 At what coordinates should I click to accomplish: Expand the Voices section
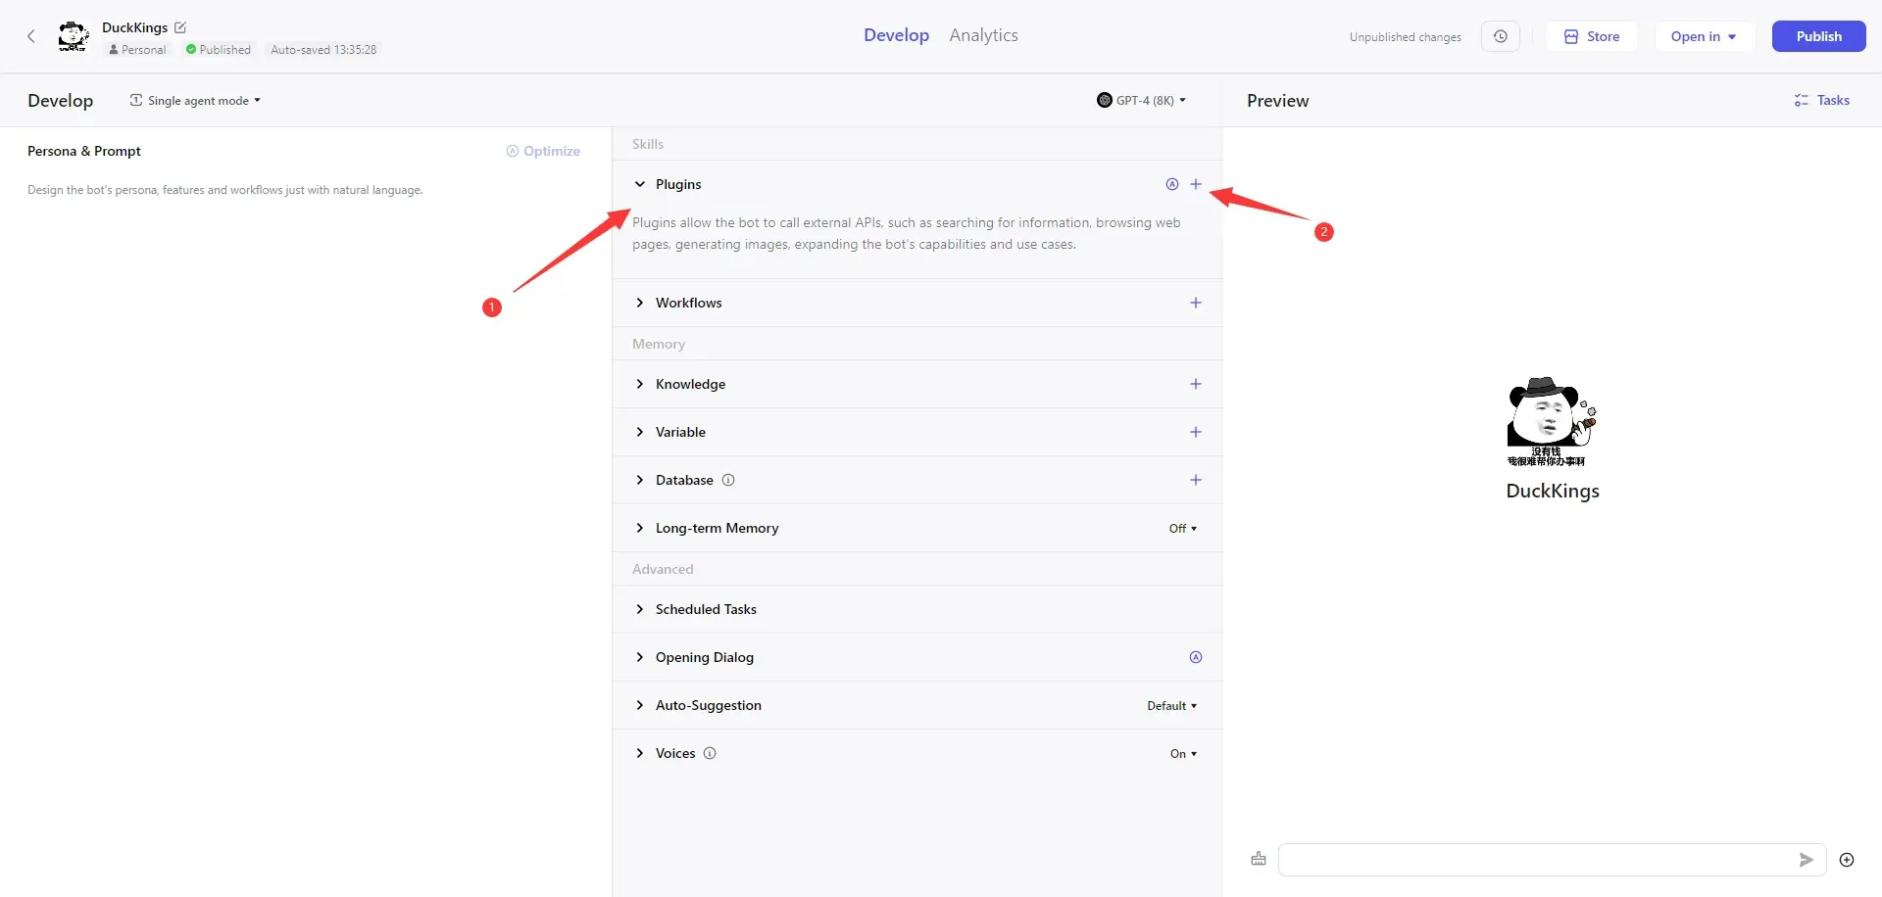(x=640, y=753)
